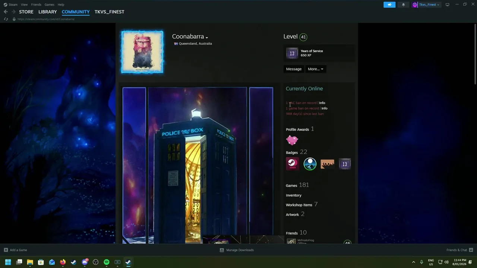Click the taskbar clock showing 11:44 PM
Screen dimensions: 477x268
tap(459, 262)
